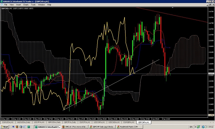215x129 pixels.
Task: Click the volume speaker tray icon
Action: [206, 127]
